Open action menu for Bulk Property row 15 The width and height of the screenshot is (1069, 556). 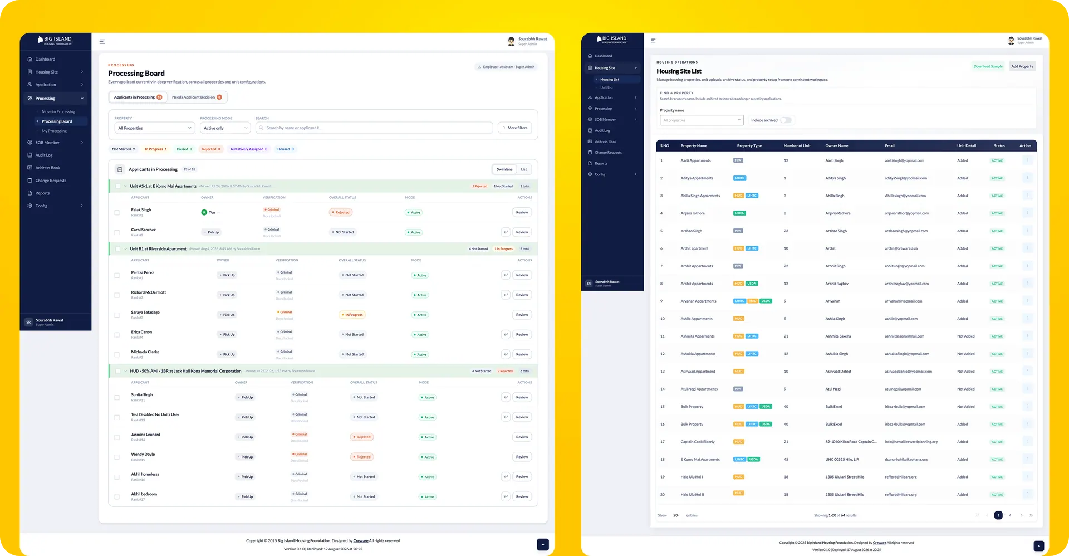tap(1027, 407)
